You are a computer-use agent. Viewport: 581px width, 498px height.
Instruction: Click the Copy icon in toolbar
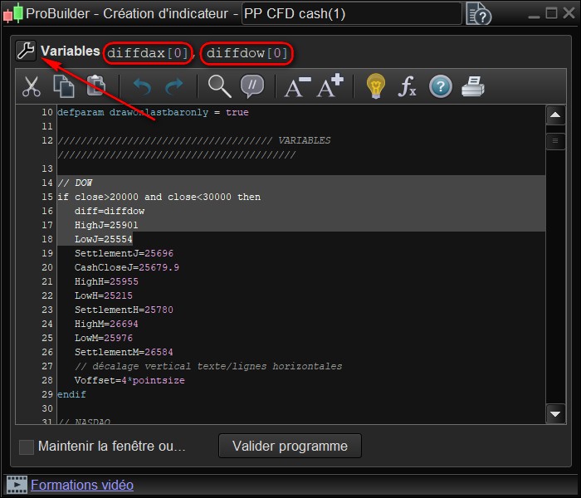pos(64,86)
